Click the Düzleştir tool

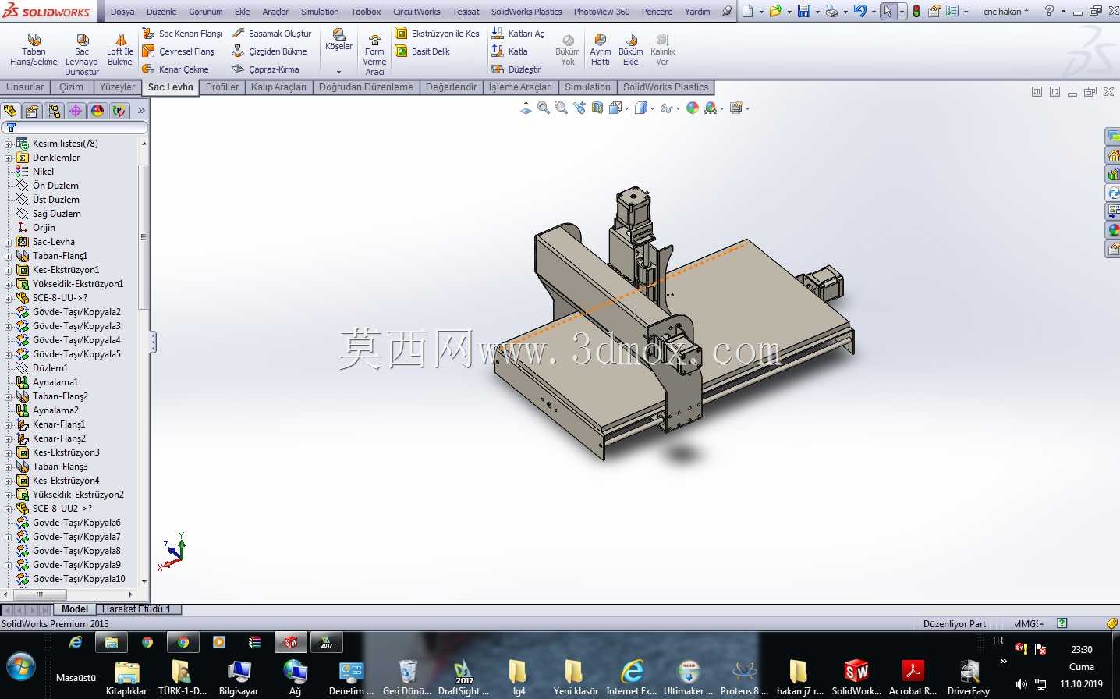pos(516,69)
